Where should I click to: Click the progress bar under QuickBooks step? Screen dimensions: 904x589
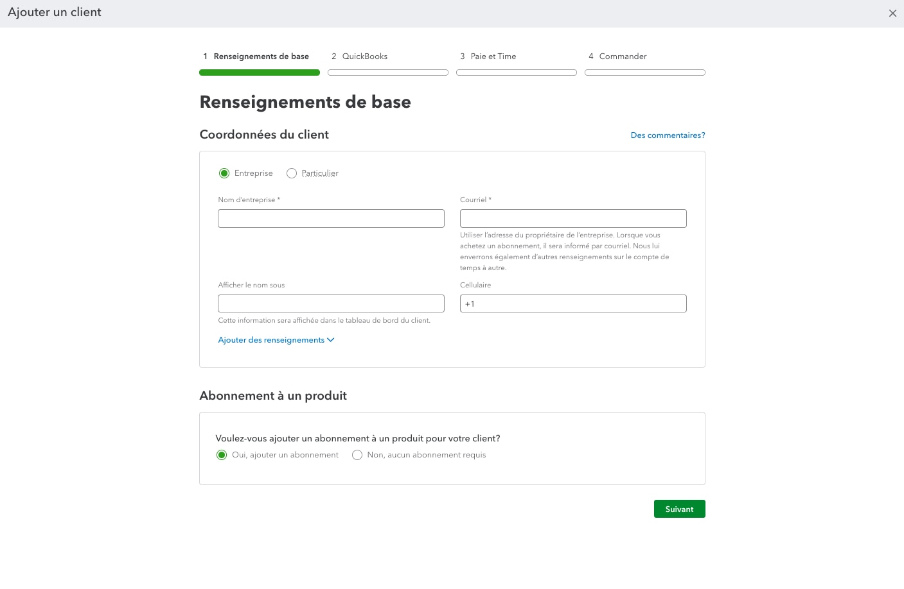point(388,72)
